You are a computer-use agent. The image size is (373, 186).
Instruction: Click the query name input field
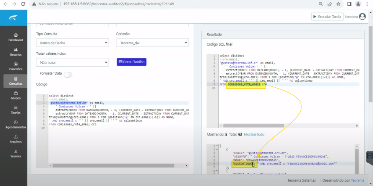point(72,24)
